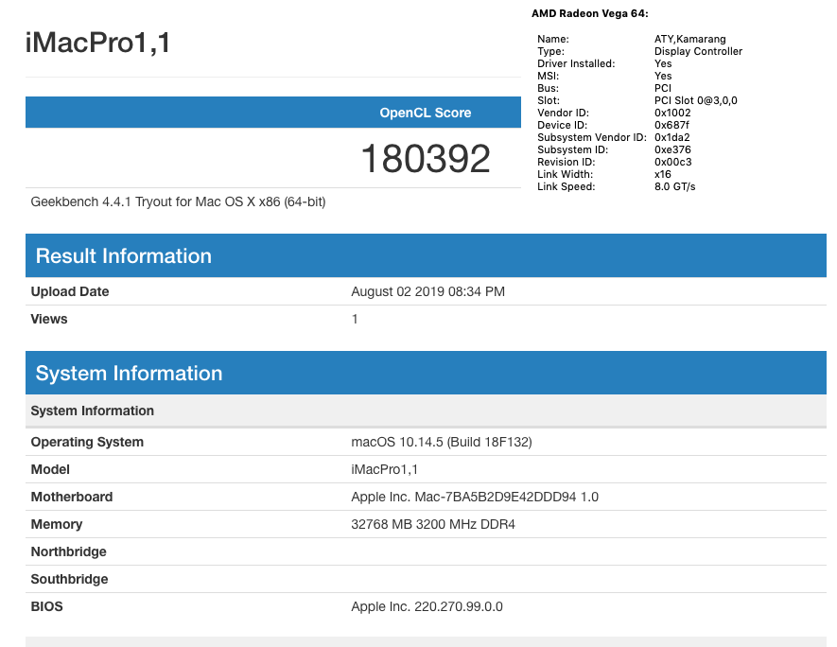Click the OpenCL Score header label
The height and width of the screenshot is (647, 837).
(x=426, y=113)
